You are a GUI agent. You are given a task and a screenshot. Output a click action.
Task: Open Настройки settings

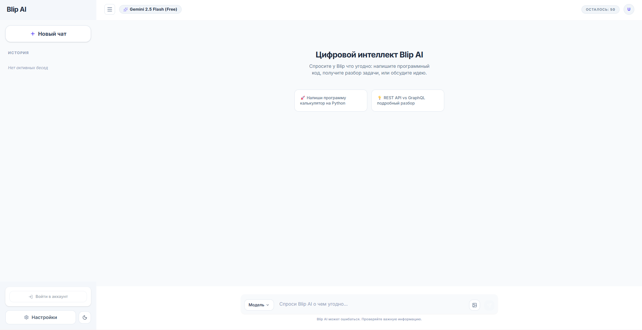(x=40, y=317)
